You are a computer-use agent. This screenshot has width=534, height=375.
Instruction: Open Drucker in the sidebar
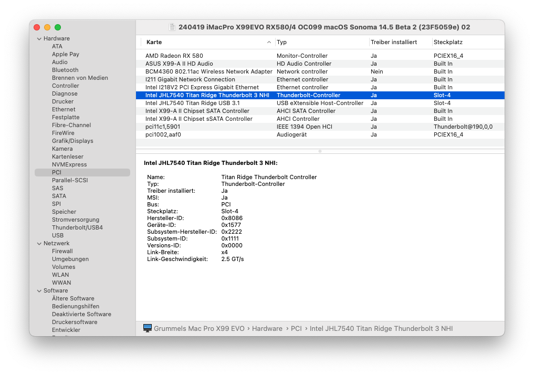click(62, 101)
